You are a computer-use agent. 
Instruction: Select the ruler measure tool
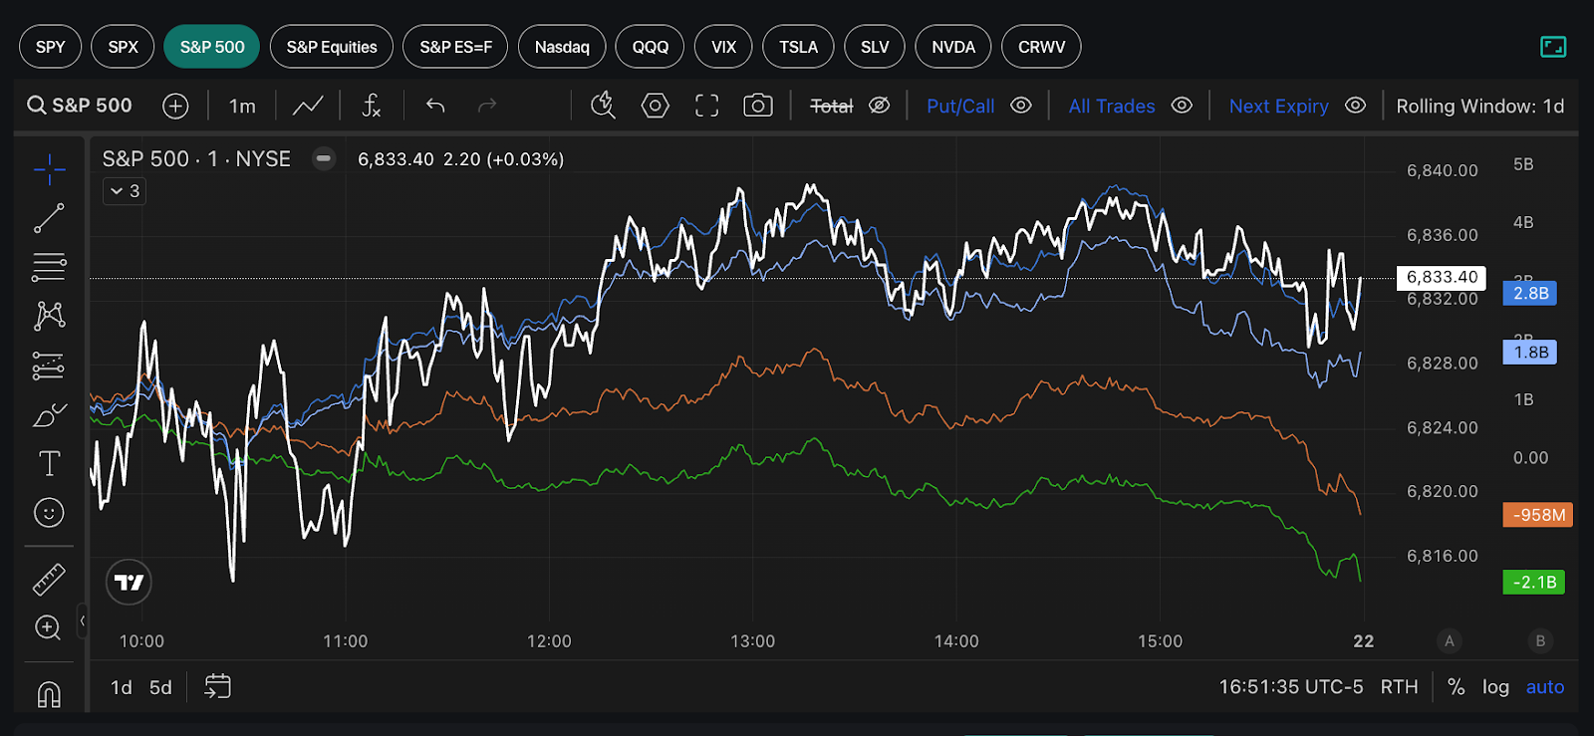(x=49, y=579)
